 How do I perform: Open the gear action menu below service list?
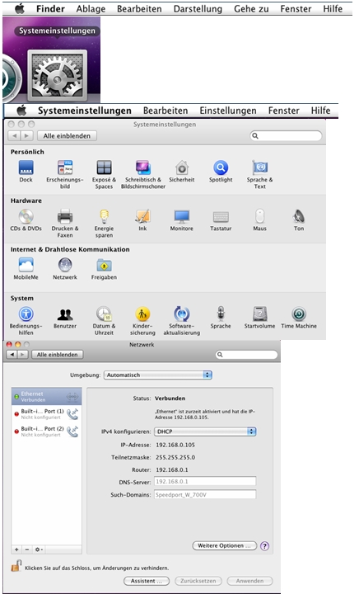coord(39,549)
